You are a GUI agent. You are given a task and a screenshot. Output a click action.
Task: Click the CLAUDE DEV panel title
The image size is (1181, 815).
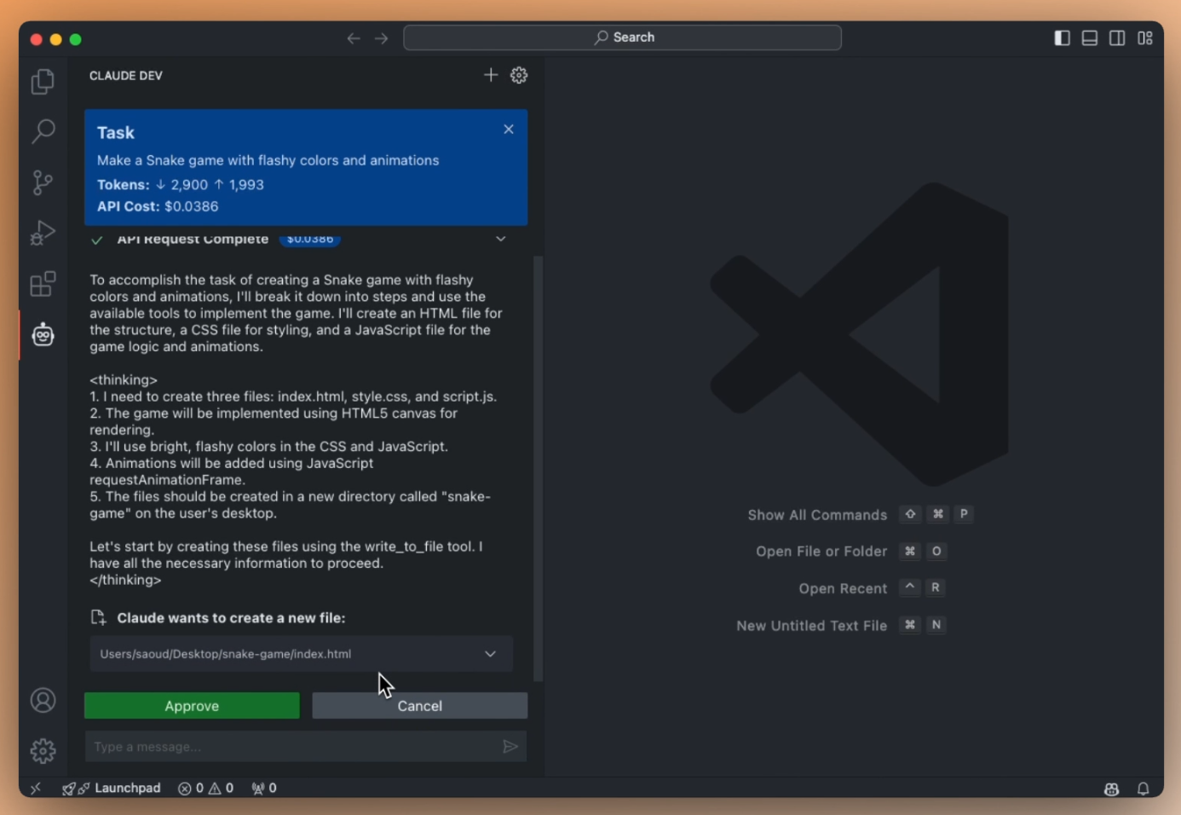pos(126,75)
